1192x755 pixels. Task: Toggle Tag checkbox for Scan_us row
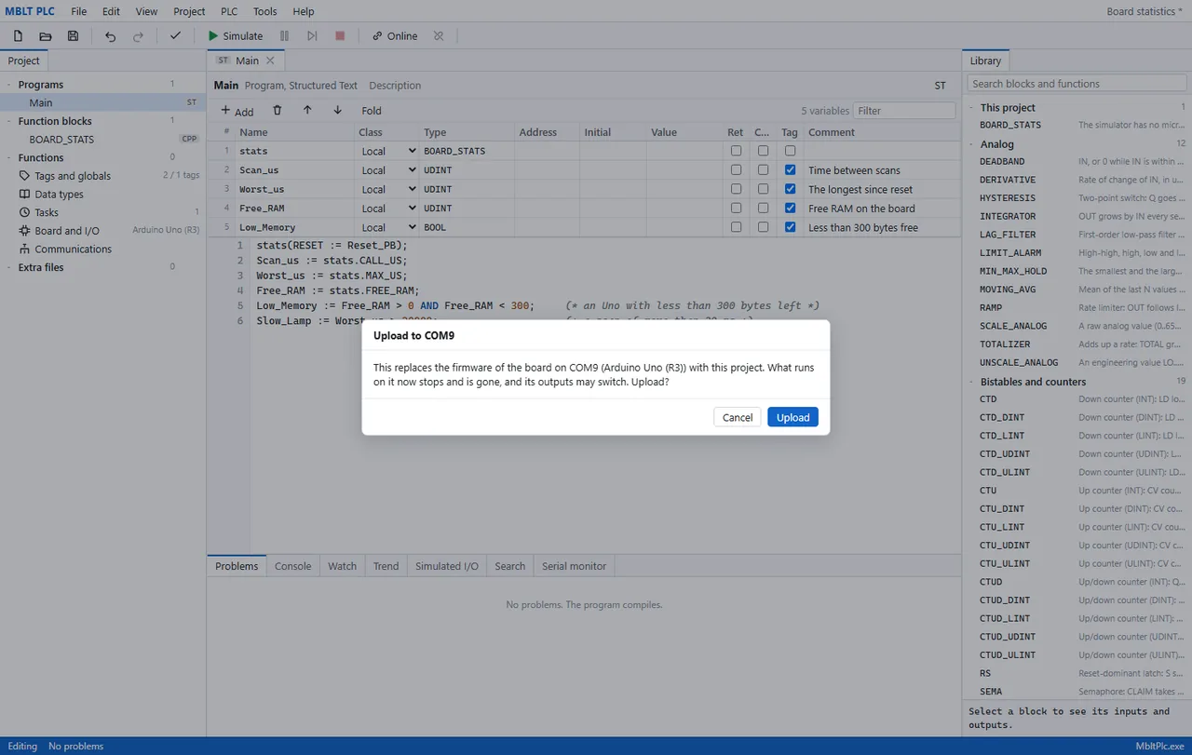790,169
